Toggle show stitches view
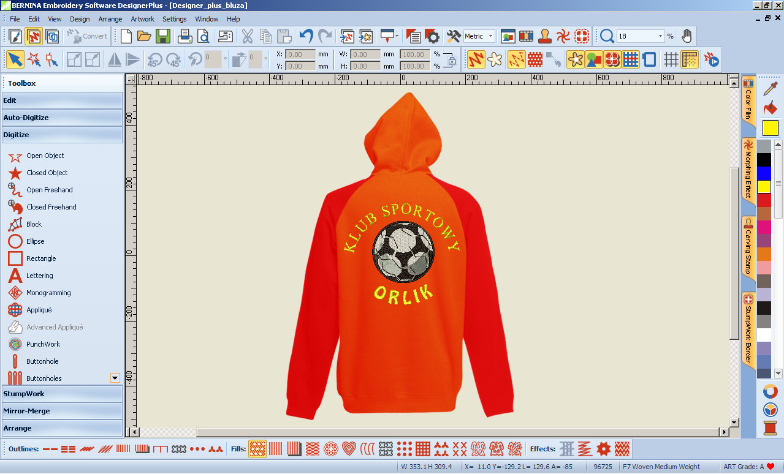This screenshot has height=474, width=784. [x=476, y=59]
